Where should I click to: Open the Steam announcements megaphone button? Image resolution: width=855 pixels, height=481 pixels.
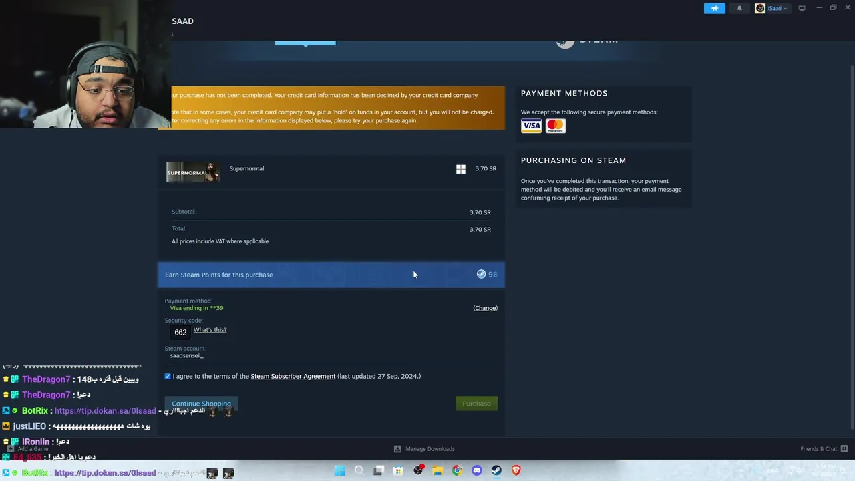tap(714, 9)
